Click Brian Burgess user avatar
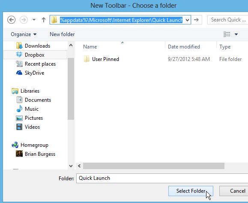248x203 pixels. 19,154
